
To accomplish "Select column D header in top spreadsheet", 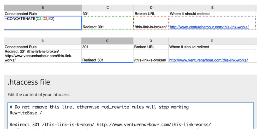I will click(x=151, y=8).
